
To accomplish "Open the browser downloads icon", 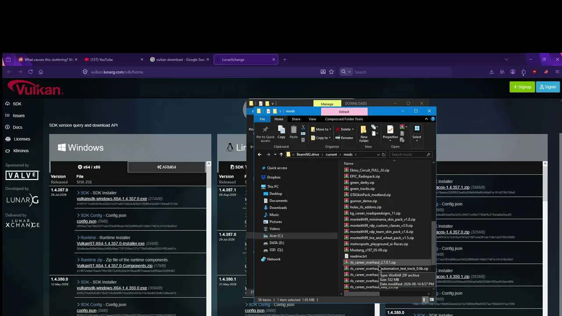I will click(491, 72).
